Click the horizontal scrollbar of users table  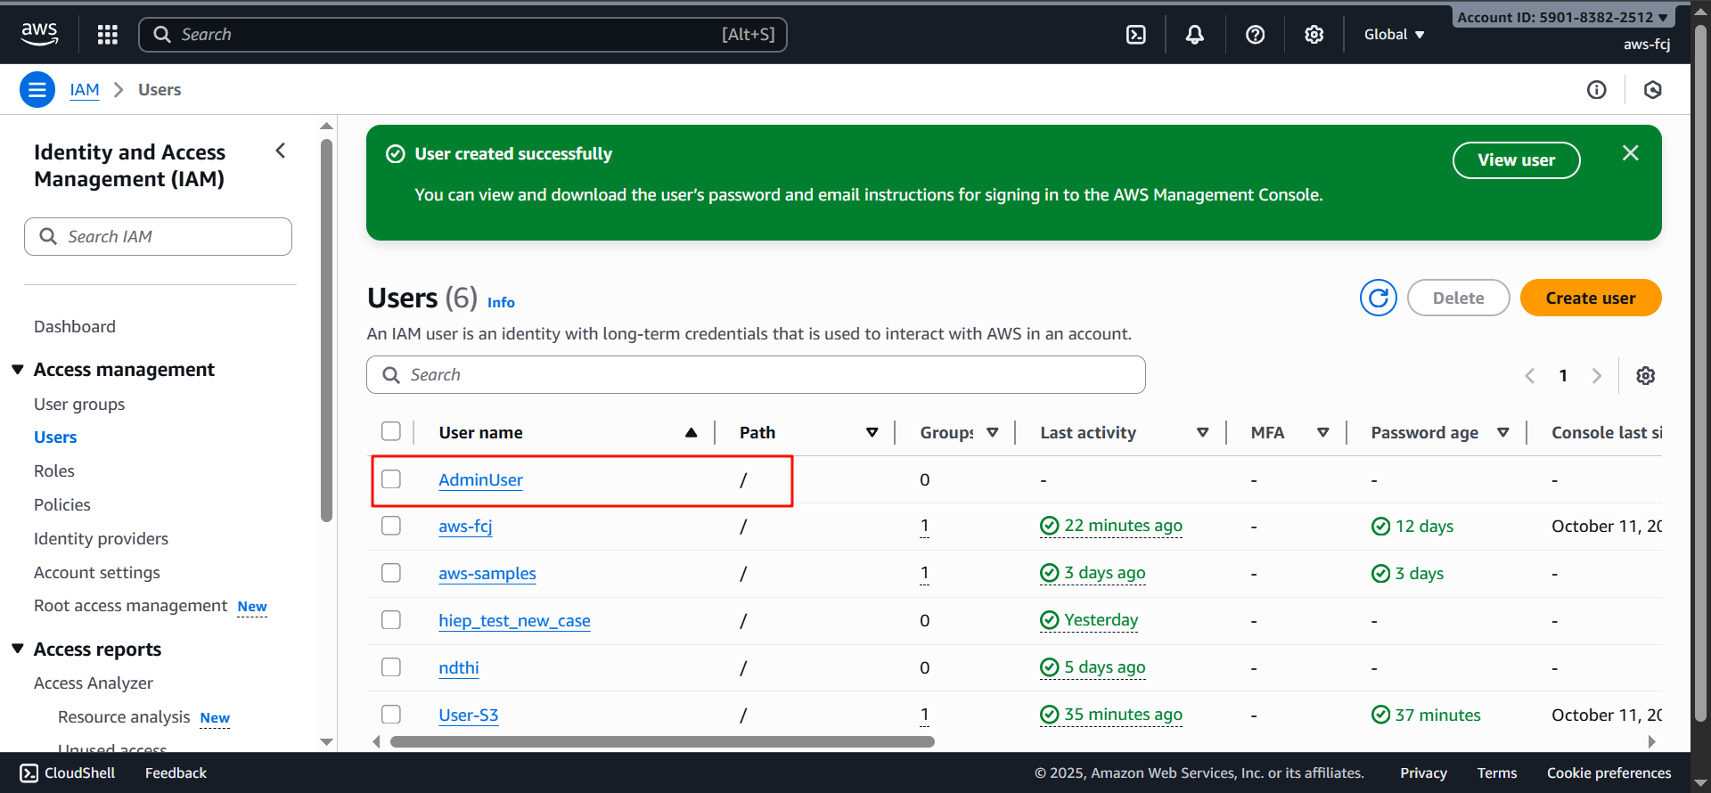click(x=662, y=741)
